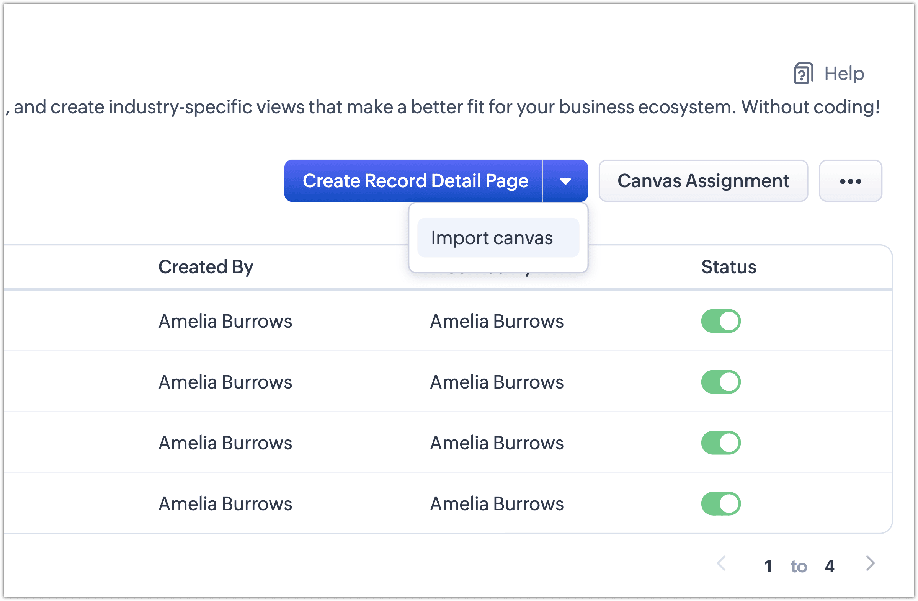Go to the previous page arrow
Screen dimensions: 918x601
pos(721,563)
